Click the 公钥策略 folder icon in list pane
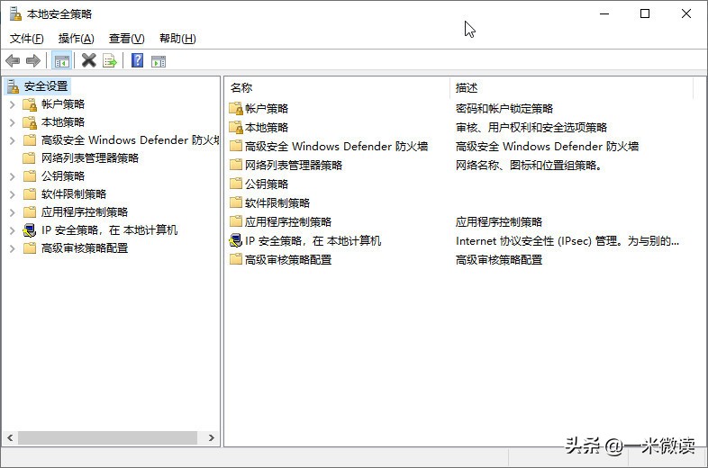Screen dimensions: 708x468 point(236,184)
